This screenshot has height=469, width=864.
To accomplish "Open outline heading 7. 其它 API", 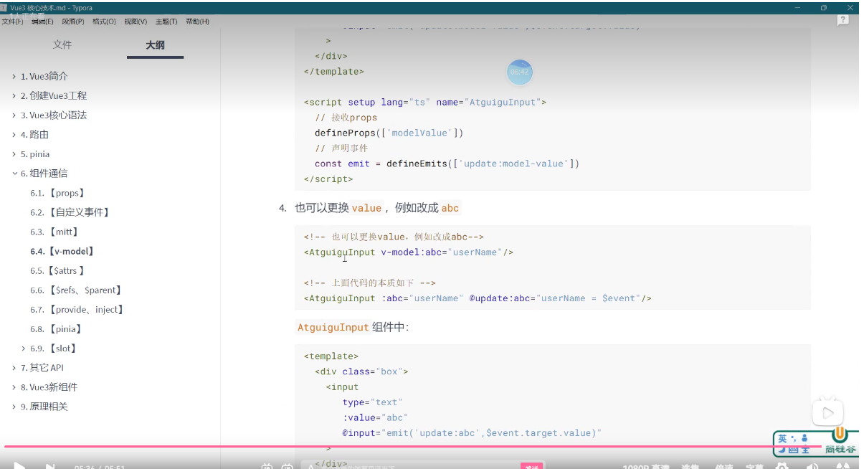I will [42, 367].
